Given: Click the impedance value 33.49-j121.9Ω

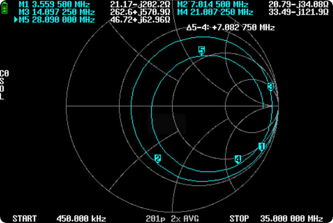Looking at the screenshot, I should 299,12.
